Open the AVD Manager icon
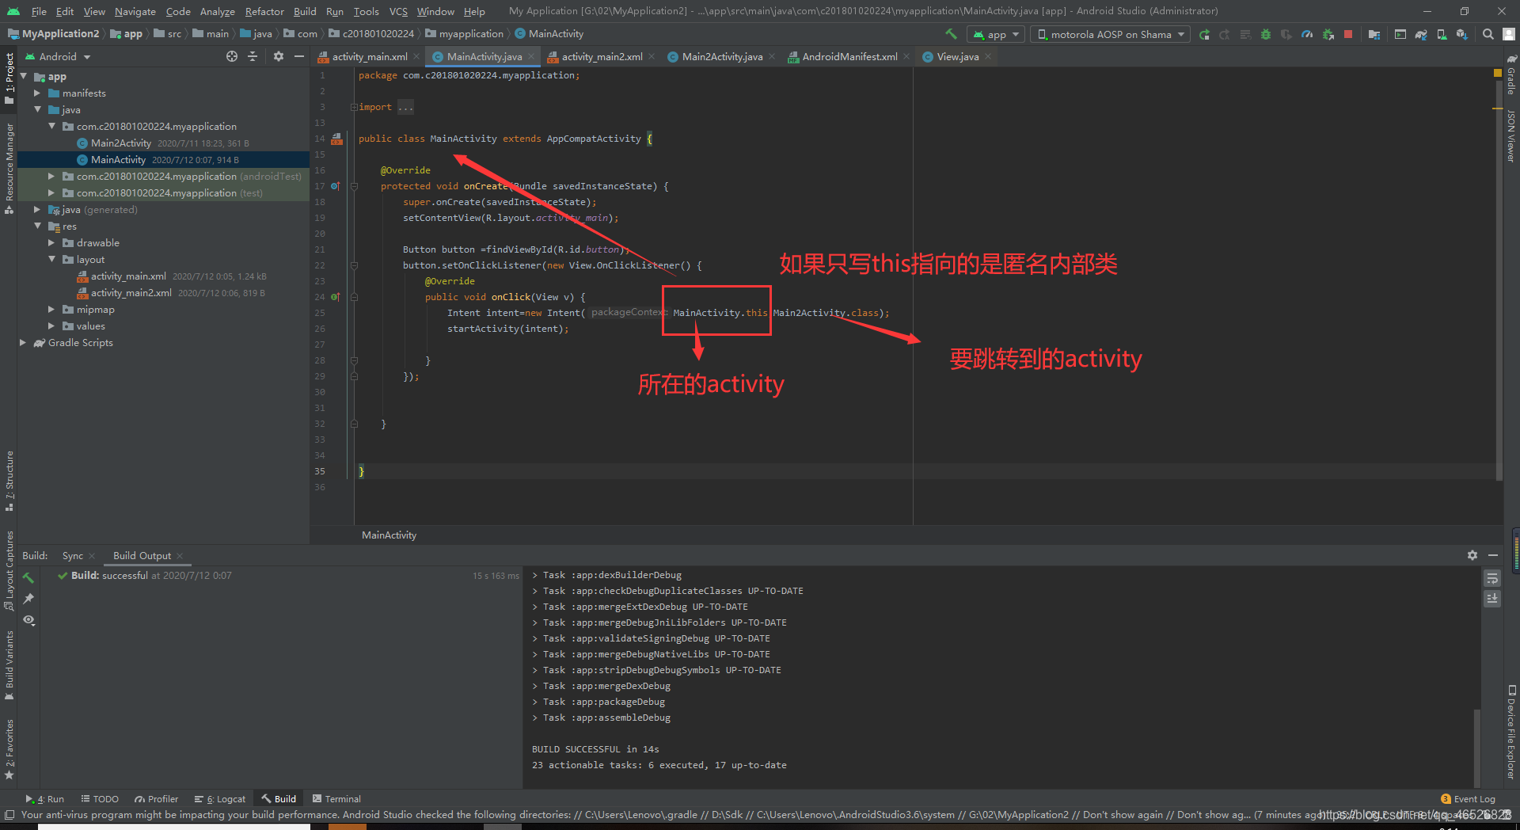Screen dimensions: 1520x830 pyautogui.click(x=1442, y=34)
